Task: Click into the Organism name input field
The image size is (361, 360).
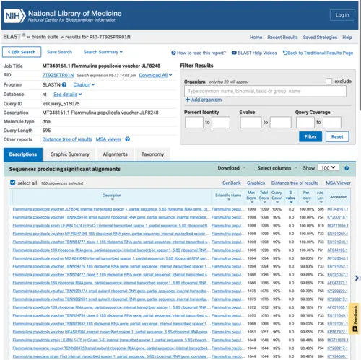Action: [265, 92]
